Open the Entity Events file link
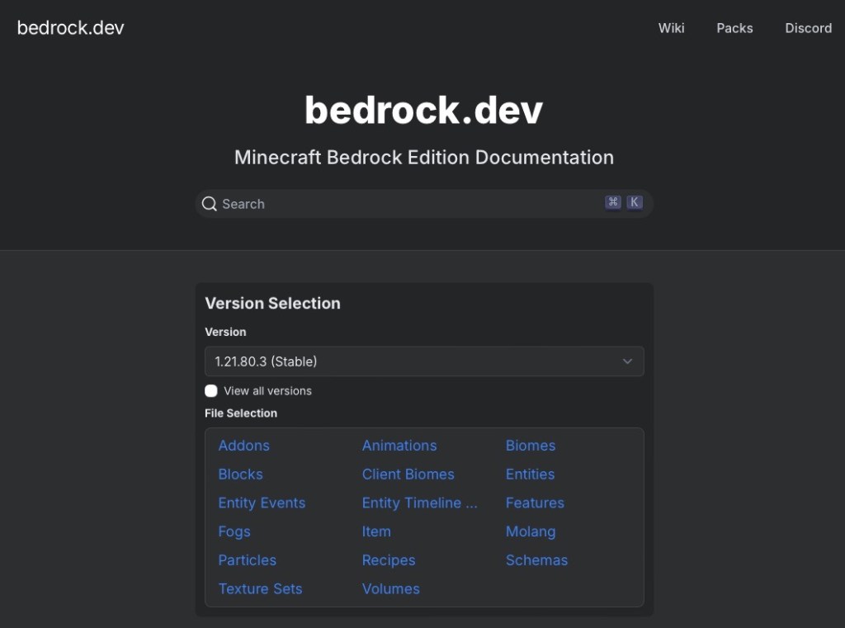This screenshot has height=628, width=845. tap(262, 503)
